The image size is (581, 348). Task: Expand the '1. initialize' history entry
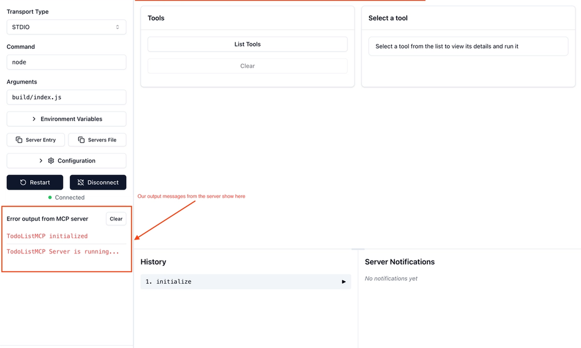(x=246, y=281)
